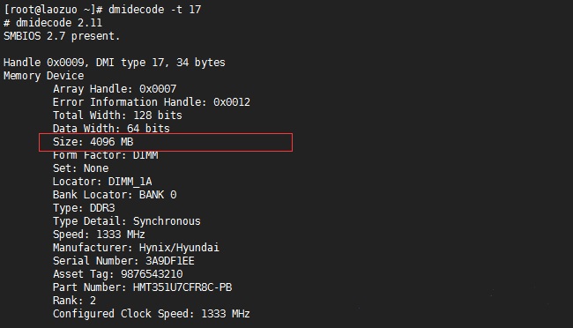Viewport: 573px width, 328px height.
Task: Click the 'dmidecode -t 17' command text
Action: click(154, 10)
